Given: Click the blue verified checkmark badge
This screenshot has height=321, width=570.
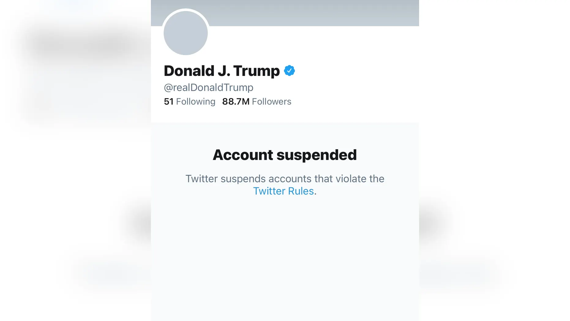Looking at the screenshot, I should 289,71.
